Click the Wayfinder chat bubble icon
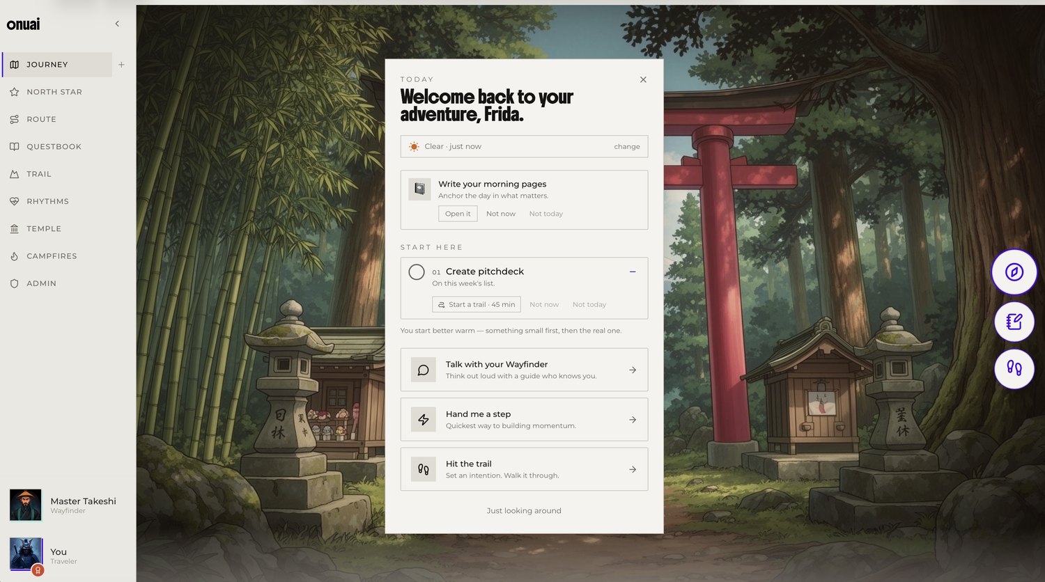 pyautogui.click(x=424, y=370)
